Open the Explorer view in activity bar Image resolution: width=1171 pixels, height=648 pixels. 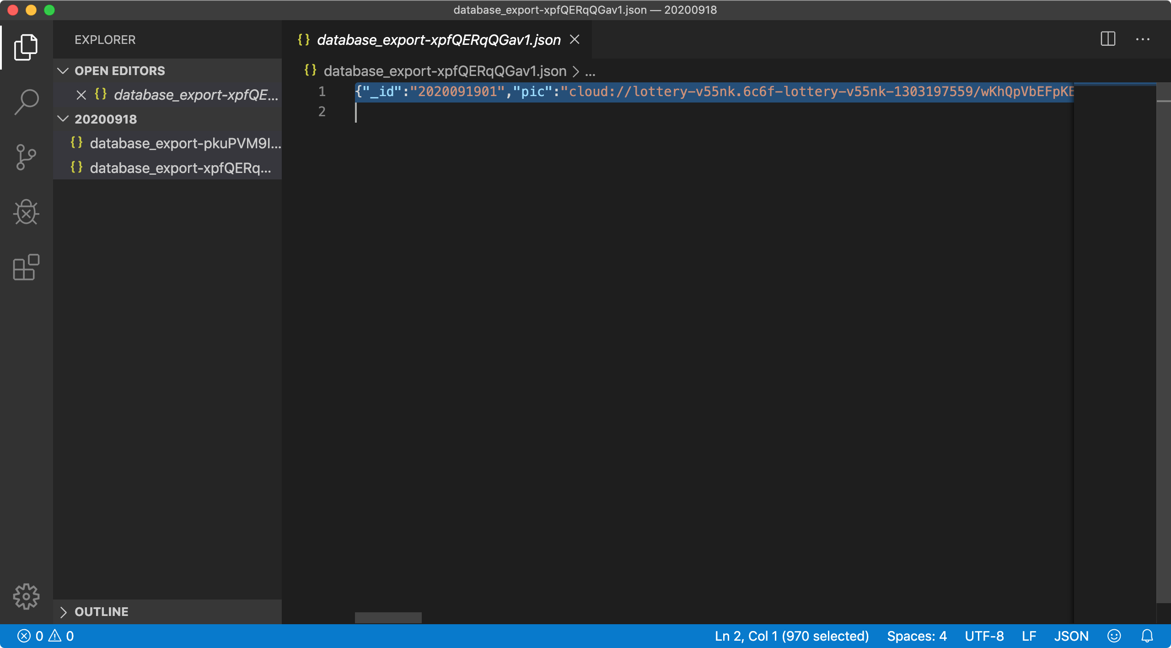(26, 47)
